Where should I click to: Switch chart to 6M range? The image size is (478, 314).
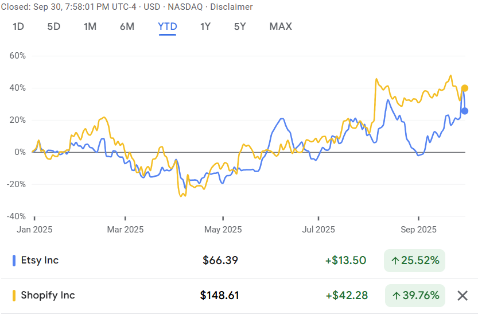pyautogui.click(x=127, y=26)
